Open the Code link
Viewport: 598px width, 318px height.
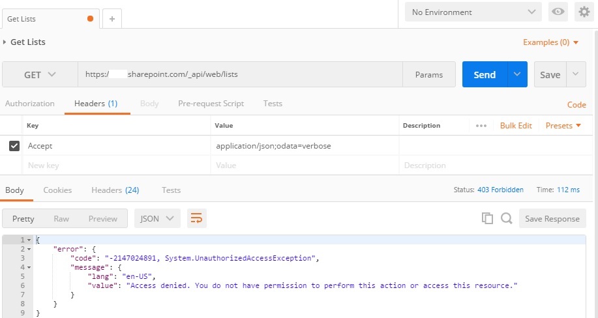tap(576, 104)
